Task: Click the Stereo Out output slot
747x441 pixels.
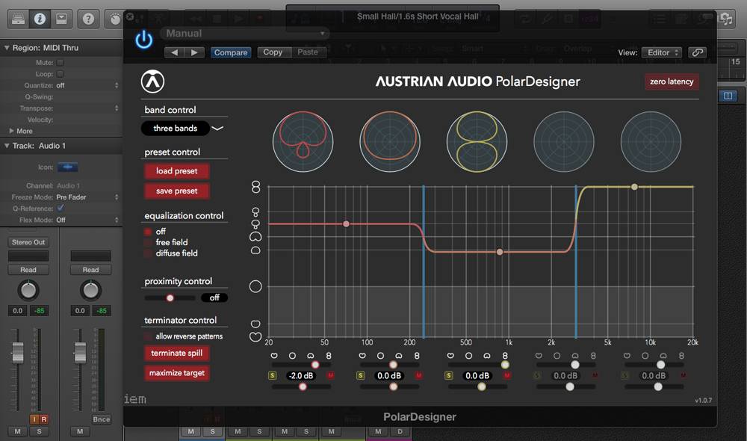Action: pos(28,242)
